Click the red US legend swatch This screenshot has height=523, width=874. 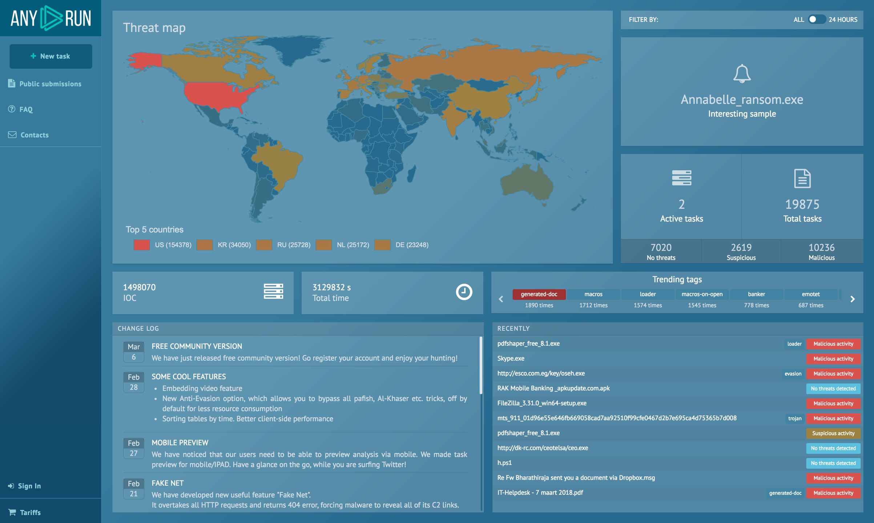tap(141, 245)
